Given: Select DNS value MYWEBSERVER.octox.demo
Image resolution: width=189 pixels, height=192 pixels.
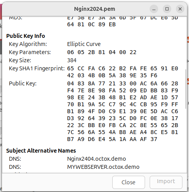Looking at the screenshot, I should click(103, 167).
